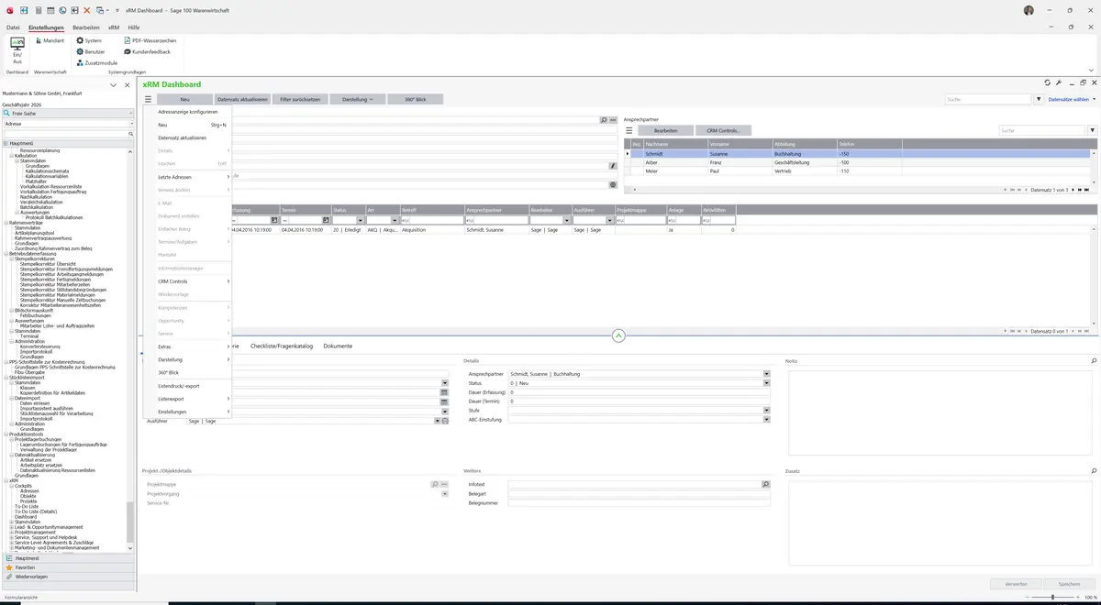Open the Stufe dropdown in Details

point(767,410)
